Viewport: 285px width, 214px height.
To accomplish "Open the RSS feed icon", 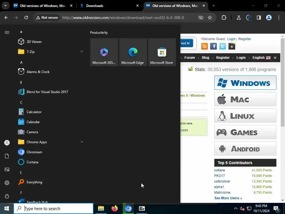I will click(x=205, y=46).
